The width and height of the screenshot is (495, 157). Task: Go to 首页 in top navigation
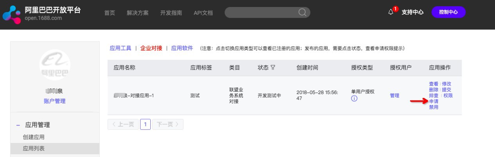(x=110, y=12)
